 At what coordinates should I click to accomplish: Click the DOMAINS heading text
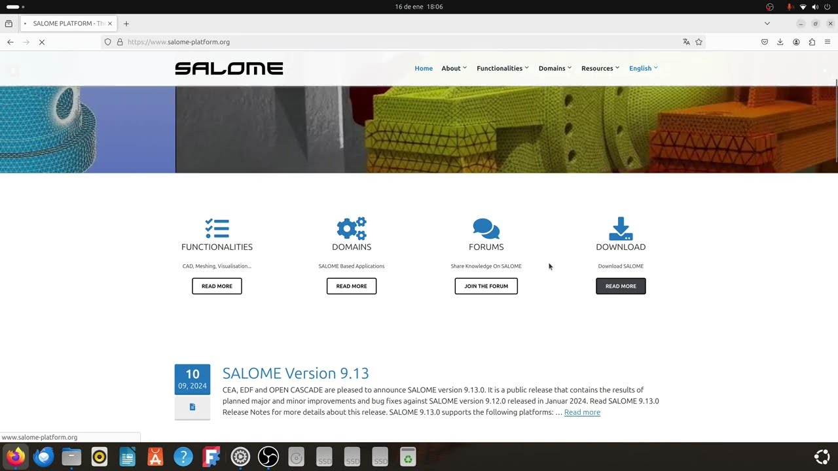tap(352, 247)
